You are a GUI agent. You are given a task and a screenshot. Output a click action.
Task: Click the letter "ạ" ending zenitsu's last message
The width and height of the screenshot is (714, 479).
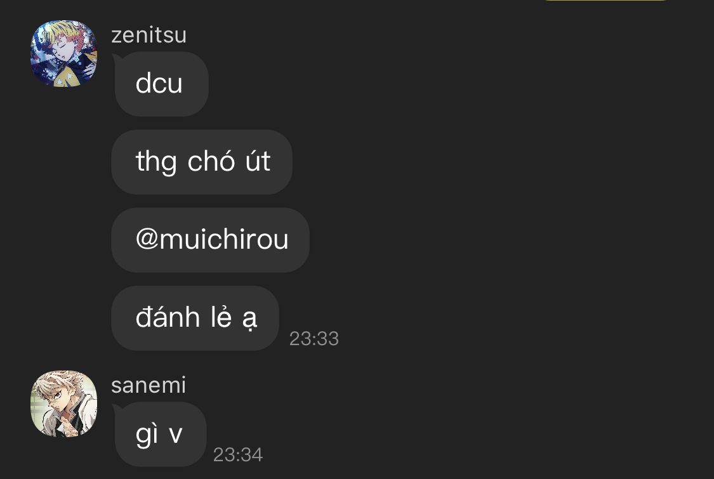click(249, 320)
